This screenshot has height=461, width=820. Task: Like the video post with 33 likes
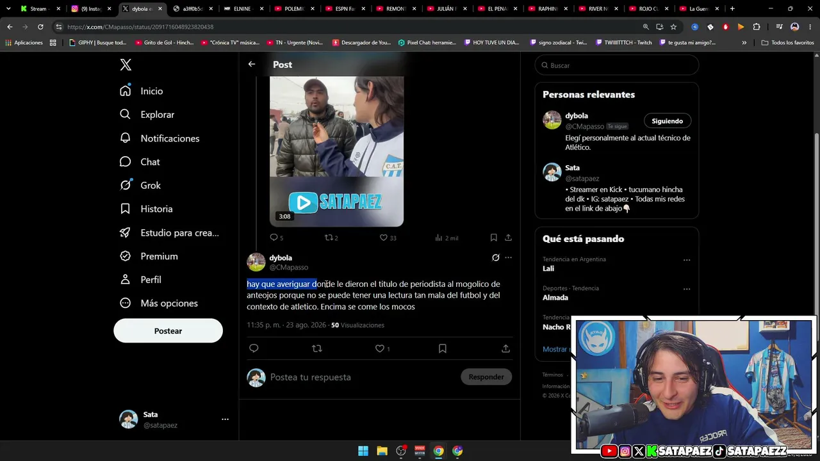pos(388,238)
